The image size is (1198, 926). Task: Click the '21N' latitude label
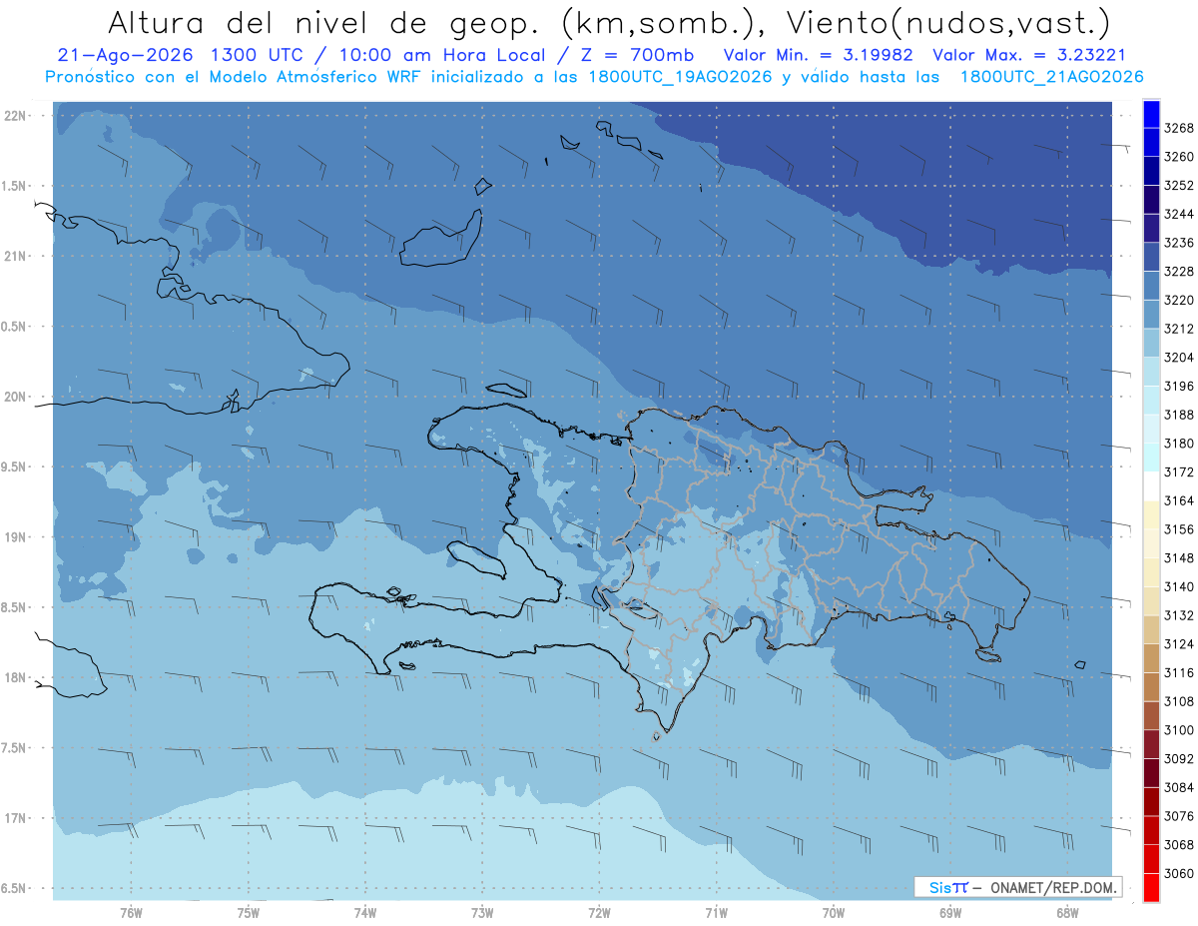(15, 256)
